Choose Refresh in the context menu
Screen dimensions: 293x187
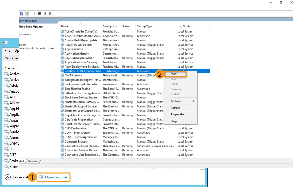[175, 108]
